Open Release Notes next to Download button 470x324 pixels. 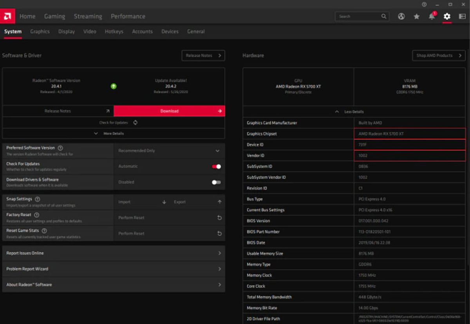coord(58,111)
